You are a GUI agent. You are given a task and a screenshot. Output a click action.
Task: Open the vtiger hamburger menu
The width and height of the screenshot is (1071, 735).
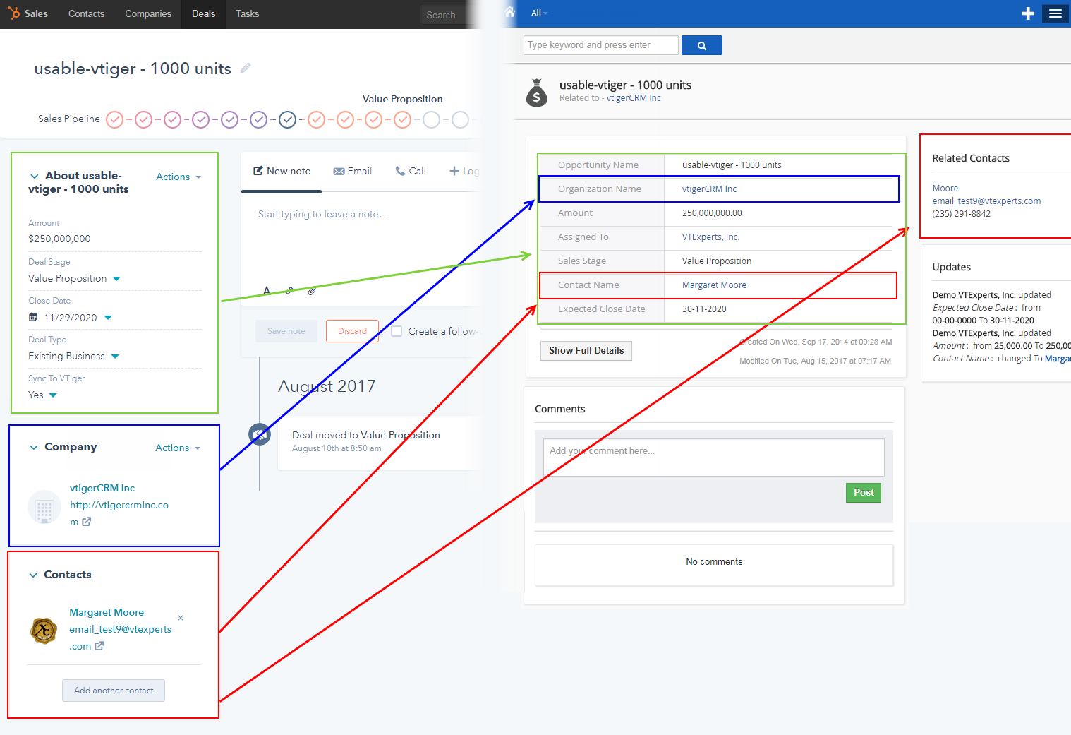tap(1055, 13)
